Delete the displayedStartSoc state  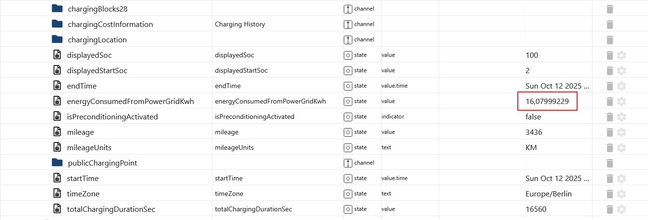click(609, 71)
